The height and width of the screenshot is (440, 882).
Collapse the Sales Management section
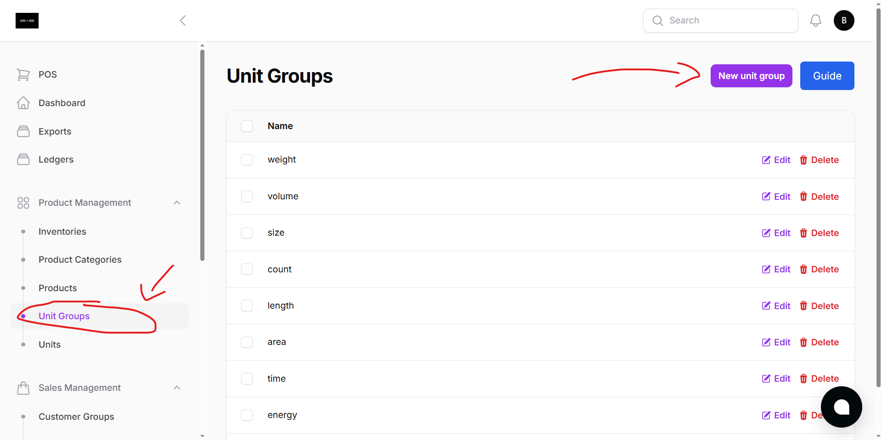(177, 388)
